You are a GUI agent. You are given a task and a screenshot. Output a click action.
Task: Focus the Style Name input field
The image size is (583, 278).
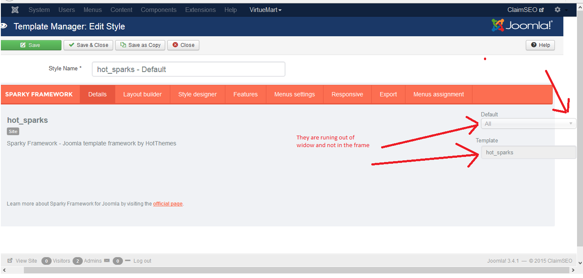click(x=189, y=69)
